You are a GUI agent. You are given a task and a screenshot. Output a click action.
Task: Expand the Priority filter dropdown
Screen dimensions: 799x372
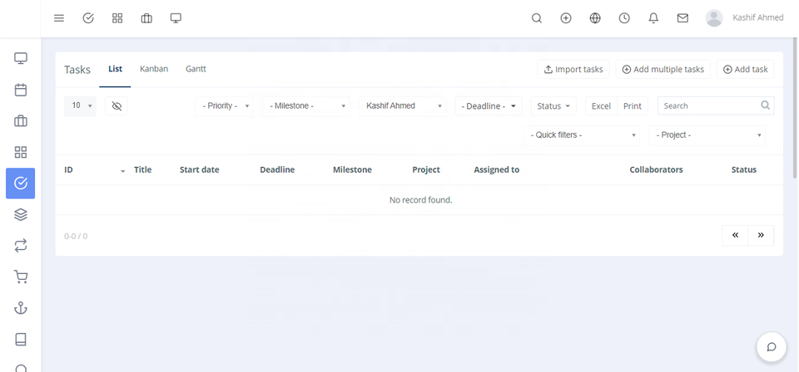coord(226,106)
